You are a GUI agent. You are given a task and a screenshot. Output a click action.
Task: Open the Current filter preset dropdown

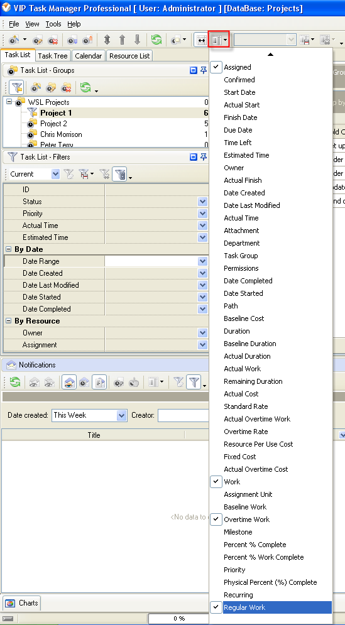(x=55, y=174)
